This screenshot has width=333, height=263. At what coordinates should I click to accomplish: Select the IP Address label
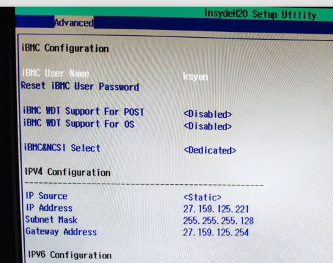(49, 208)
